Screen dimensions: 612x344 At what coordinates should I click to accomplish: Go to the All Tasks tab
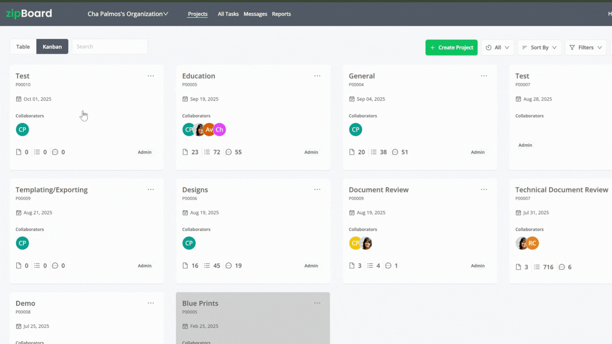(x=228, y=14)
